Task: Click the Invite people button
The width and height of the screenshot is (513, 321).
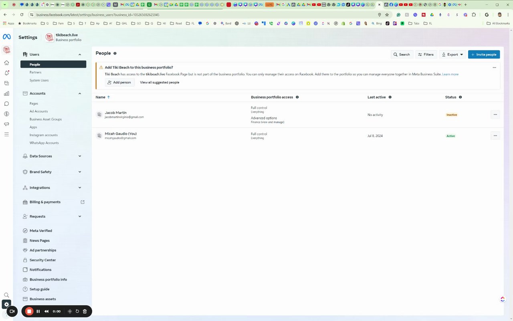Action: point(484,55)
